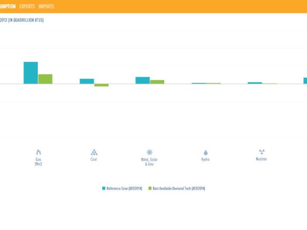Select the blue Wind, Solar & Geo bar

pyautogui.click(x=143, y=80)
